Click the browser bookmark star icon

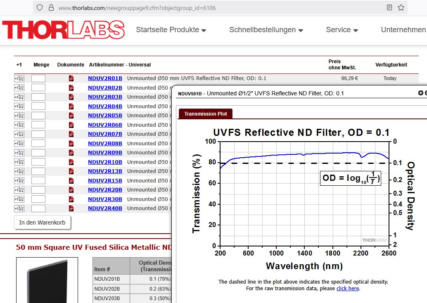(x=401, y=7)
